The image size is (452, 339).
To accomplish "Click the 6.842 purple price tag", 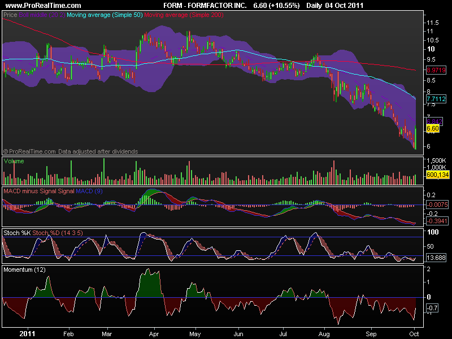I will click(x=434, y=121).
